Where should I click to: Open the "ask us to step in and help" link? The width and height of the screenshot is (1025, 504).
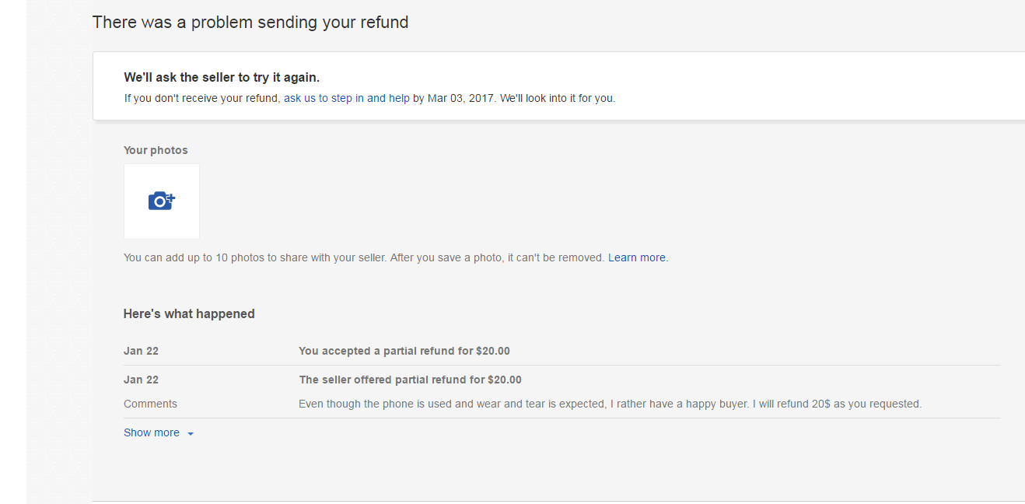click(x=346, y=99)
